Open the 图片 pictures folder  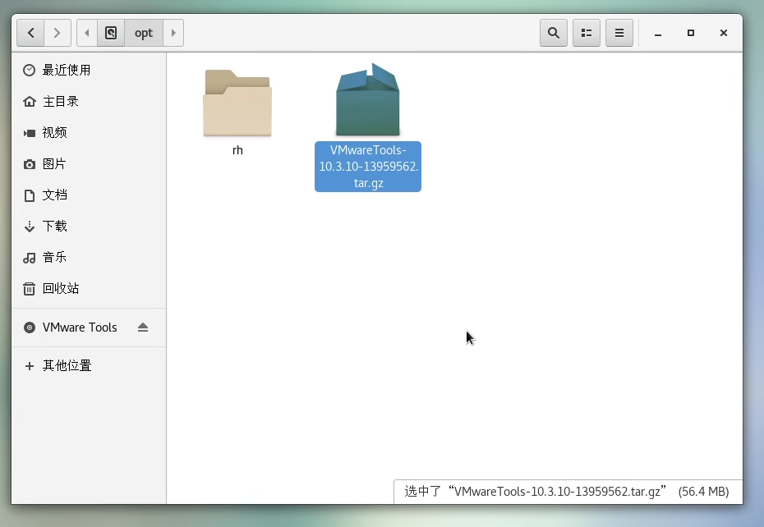89,163
